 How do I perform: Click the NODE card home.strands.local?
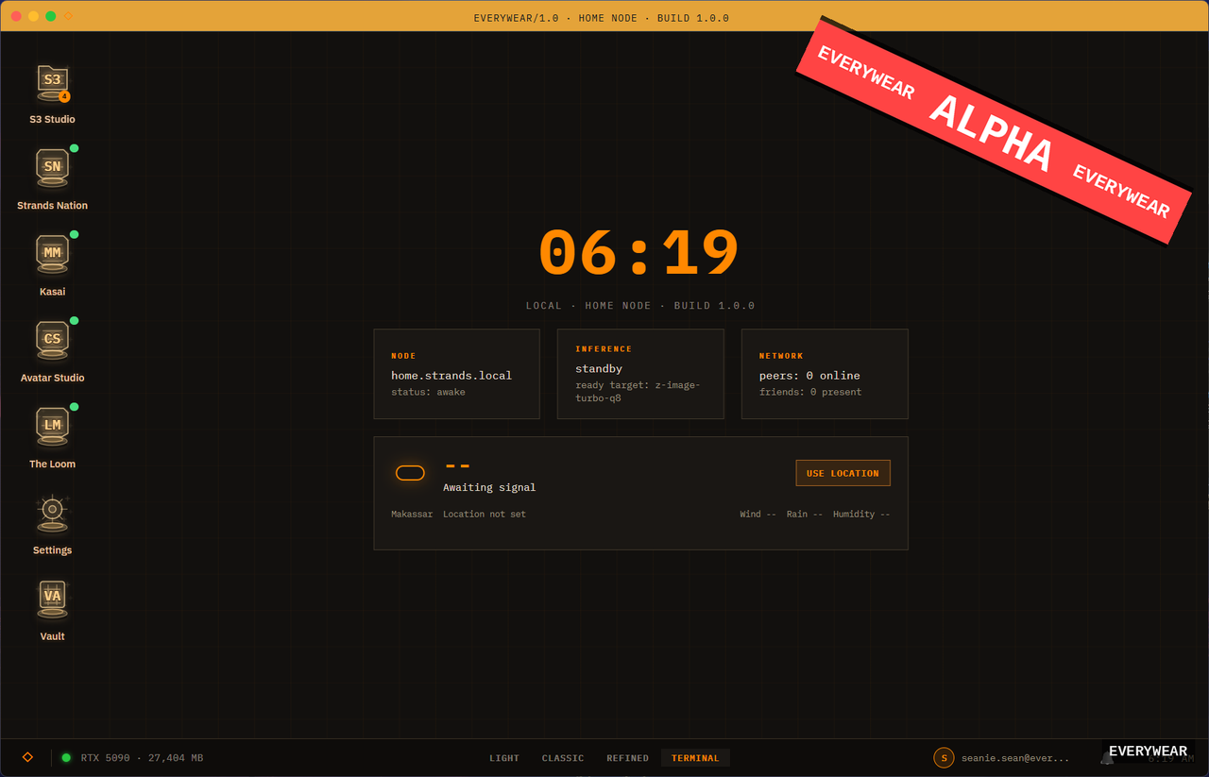click(x=456, y=374)
